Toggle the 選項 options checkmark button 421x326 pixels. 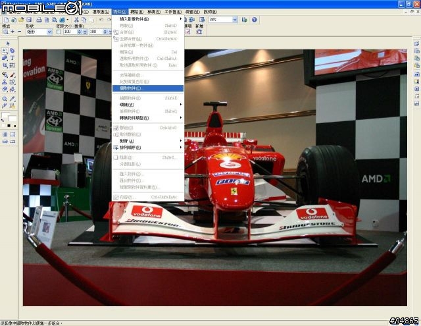pyautogui.click(x=187, y=32)
